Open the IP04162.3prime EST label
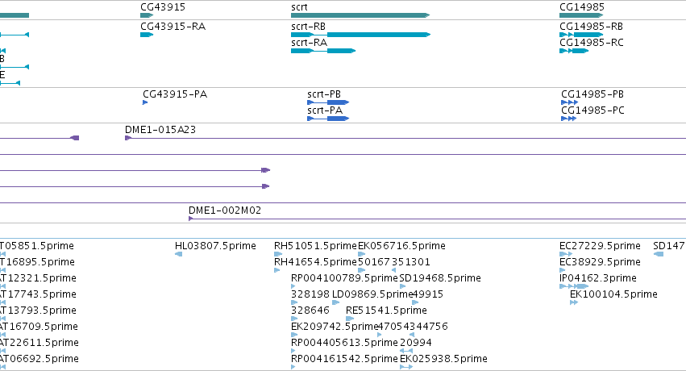 pyautogui.click(x=598, y=278)
